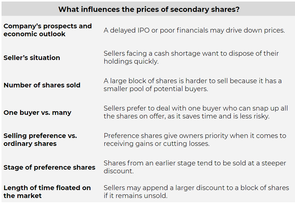Click the earlier stage steeper discount text

point(195,167)
